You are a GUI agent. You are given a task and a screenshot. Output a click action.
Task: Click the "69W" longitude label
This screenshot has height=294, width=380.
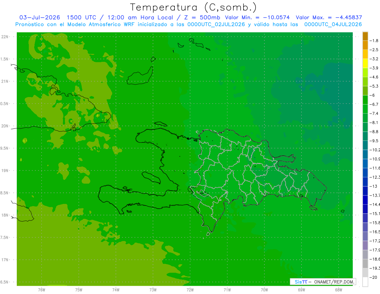click(x=301, y=290)
